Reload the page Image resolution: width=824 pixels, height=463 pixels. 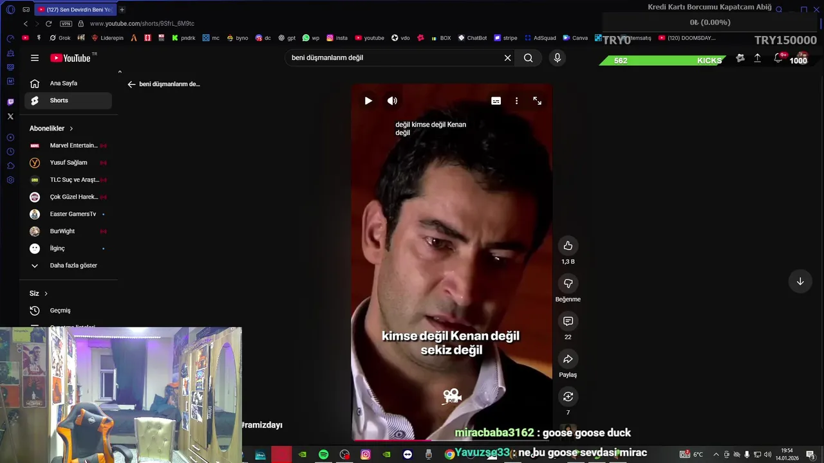(48, 24)
